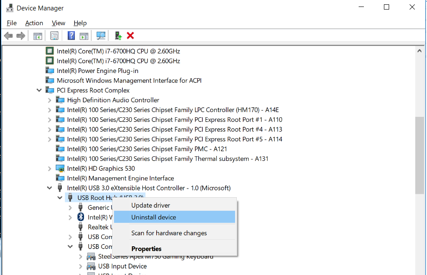Viewport: 427px width, 275px height.
Task: Click the SteelSeries keyboard device icon
Action: 91,256
